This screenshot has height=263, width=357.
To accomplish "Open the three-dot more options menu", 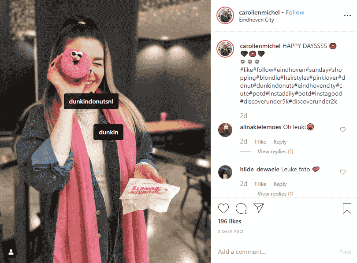I will point(347,16).
